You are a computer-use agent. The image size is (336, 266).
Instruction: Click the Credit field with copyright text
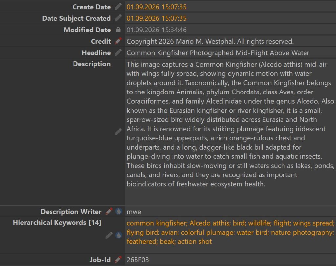[230, 41]
